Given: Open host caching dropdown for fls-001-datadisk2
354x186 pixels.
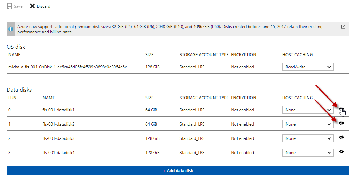Looking at the screenshot, I should click(x=308, y=124).
